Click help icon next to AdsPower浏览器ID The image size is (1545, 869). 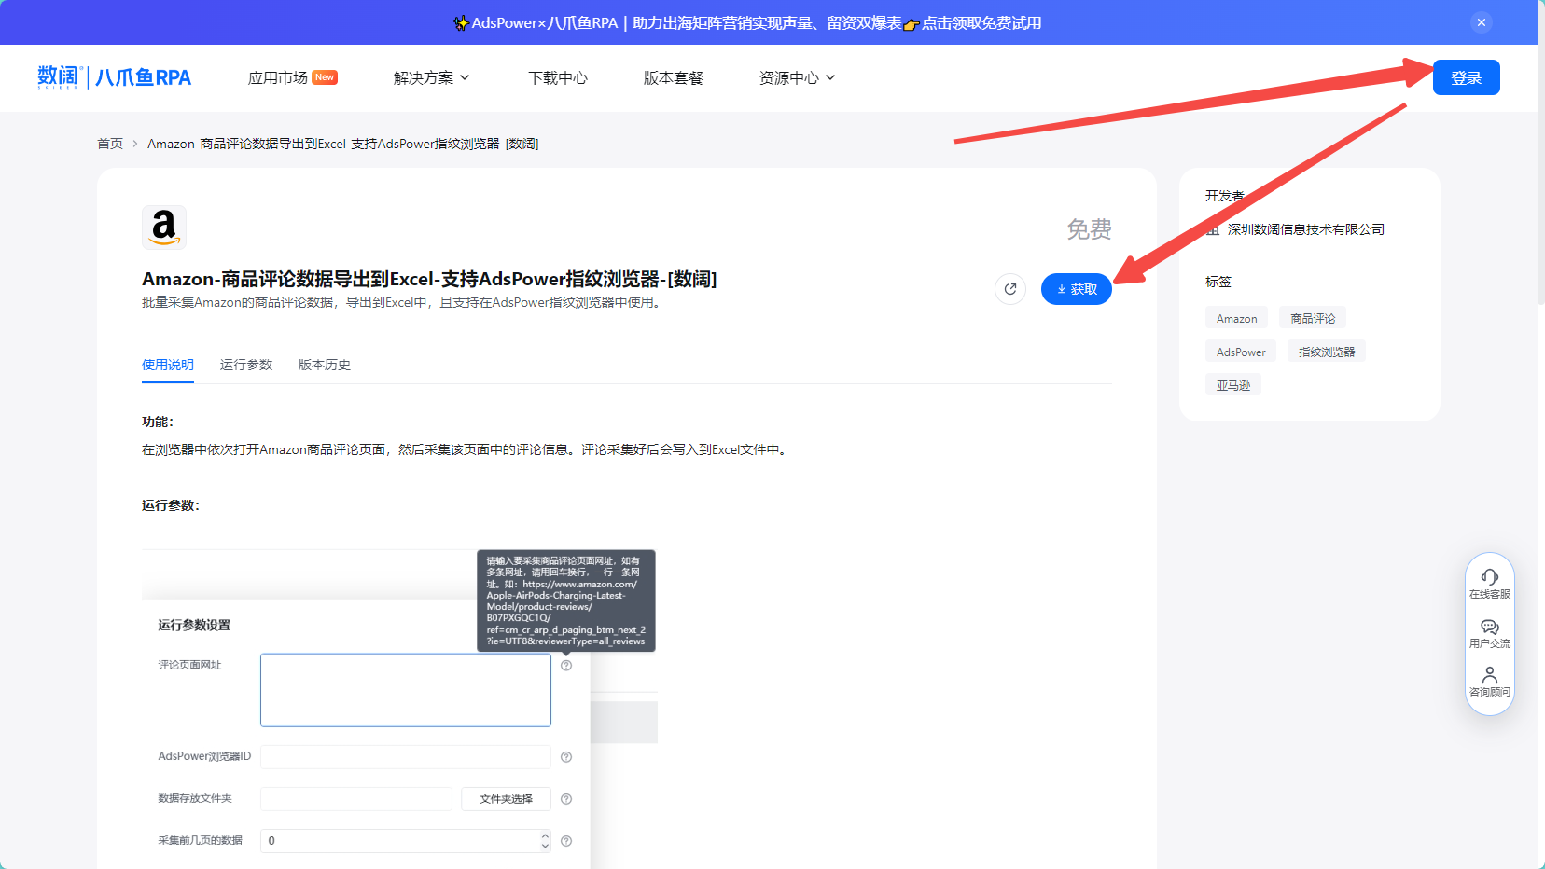[566, 756]
